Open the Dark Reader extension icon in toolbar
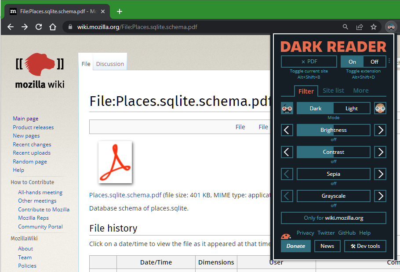The height and width of the screenshot is (272, 400). point(391,27)
